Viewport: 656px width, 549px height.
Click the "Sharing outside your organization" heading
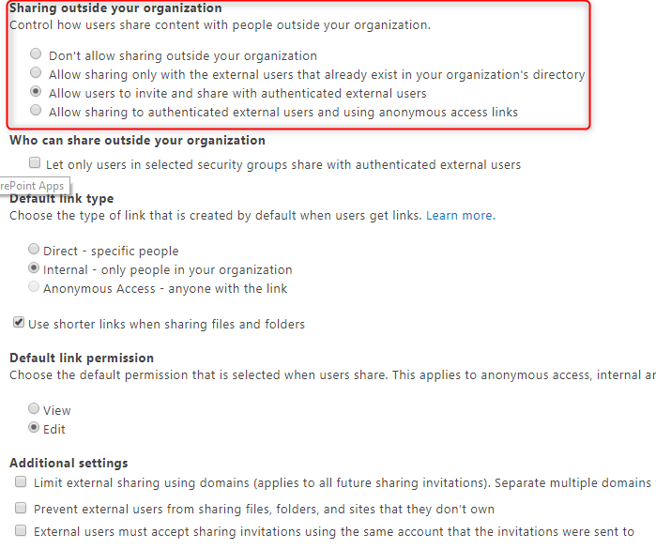click(115, 8)
